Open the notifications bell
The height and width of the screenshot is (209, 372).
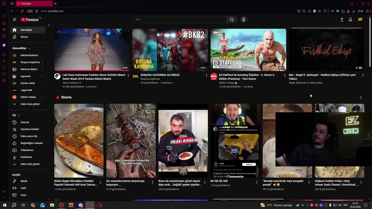[350, 19]
